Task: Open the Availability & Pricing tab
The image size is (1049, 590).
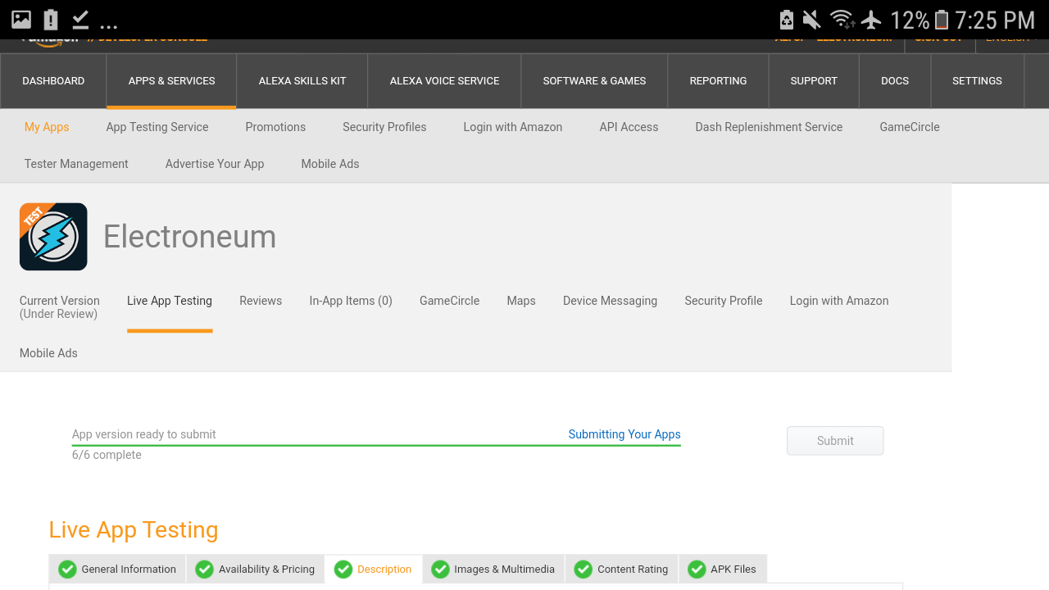Action: 257,570
